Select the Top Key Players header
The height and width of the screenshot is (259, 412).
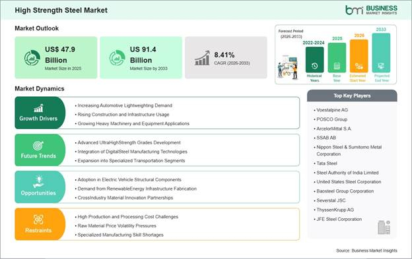[352, 96]
